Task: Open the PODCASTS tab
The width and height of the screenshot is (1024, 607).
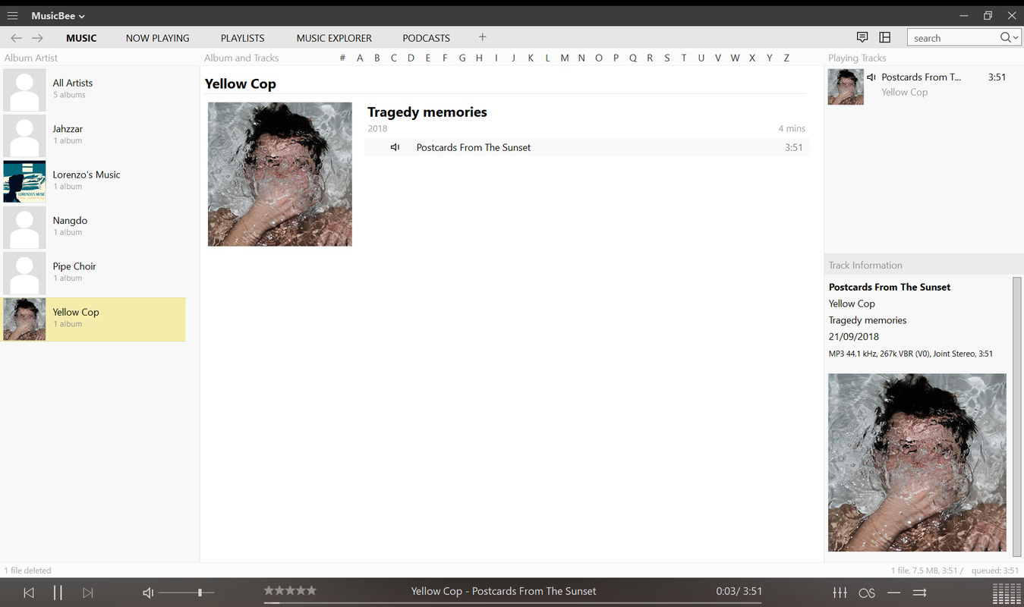Action: (427, 38)
